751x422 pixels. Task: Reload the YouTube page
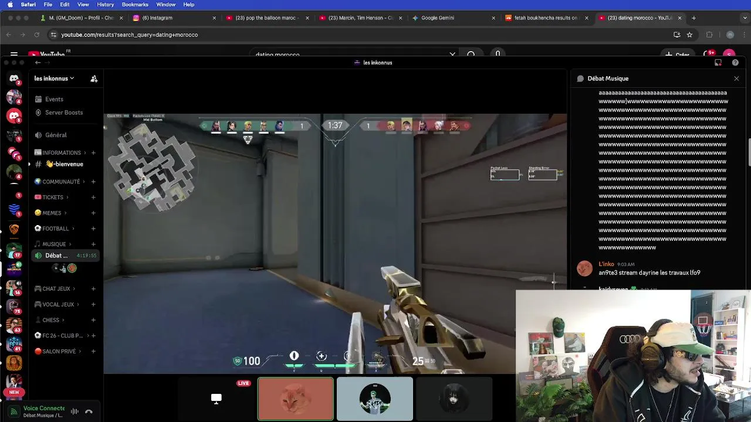[x=36, y=35]
